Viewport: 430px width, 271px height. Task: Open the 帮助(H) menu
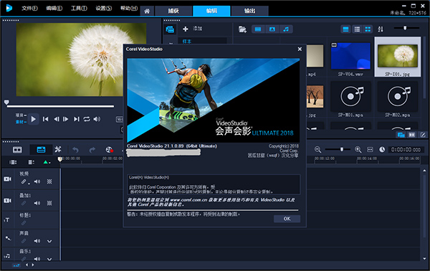pos(129,8)
